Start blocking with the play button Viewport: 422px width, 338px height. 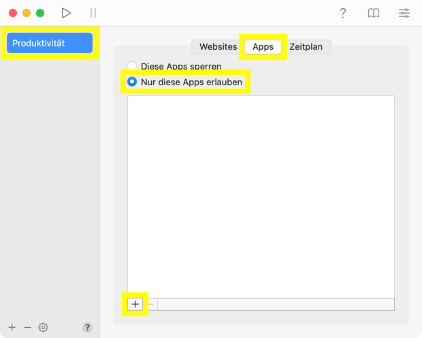[x=66, y=13]
